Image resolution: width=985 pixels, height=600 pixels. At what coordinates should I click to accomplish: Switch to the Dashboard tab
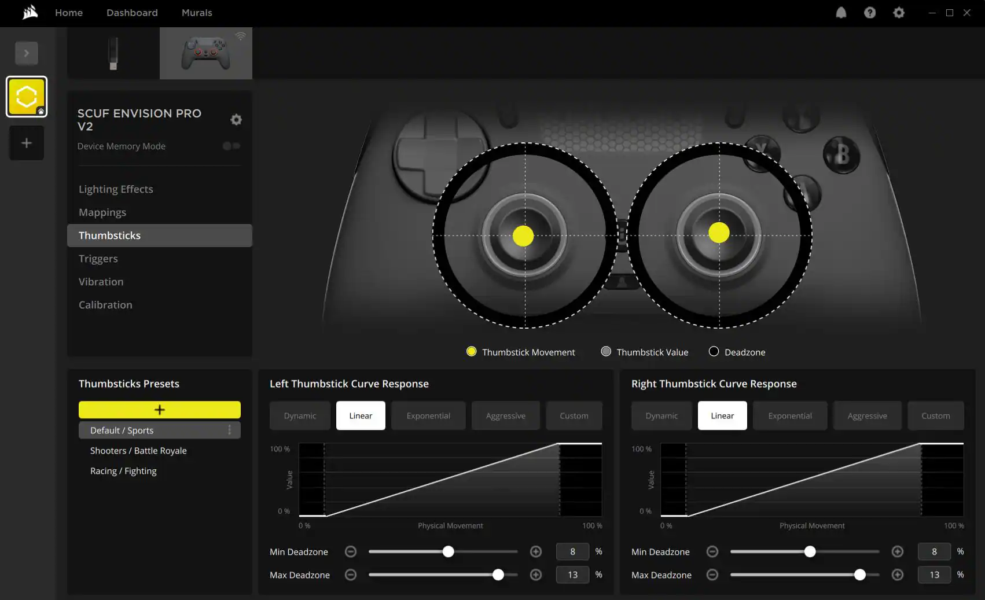[132, 13]
